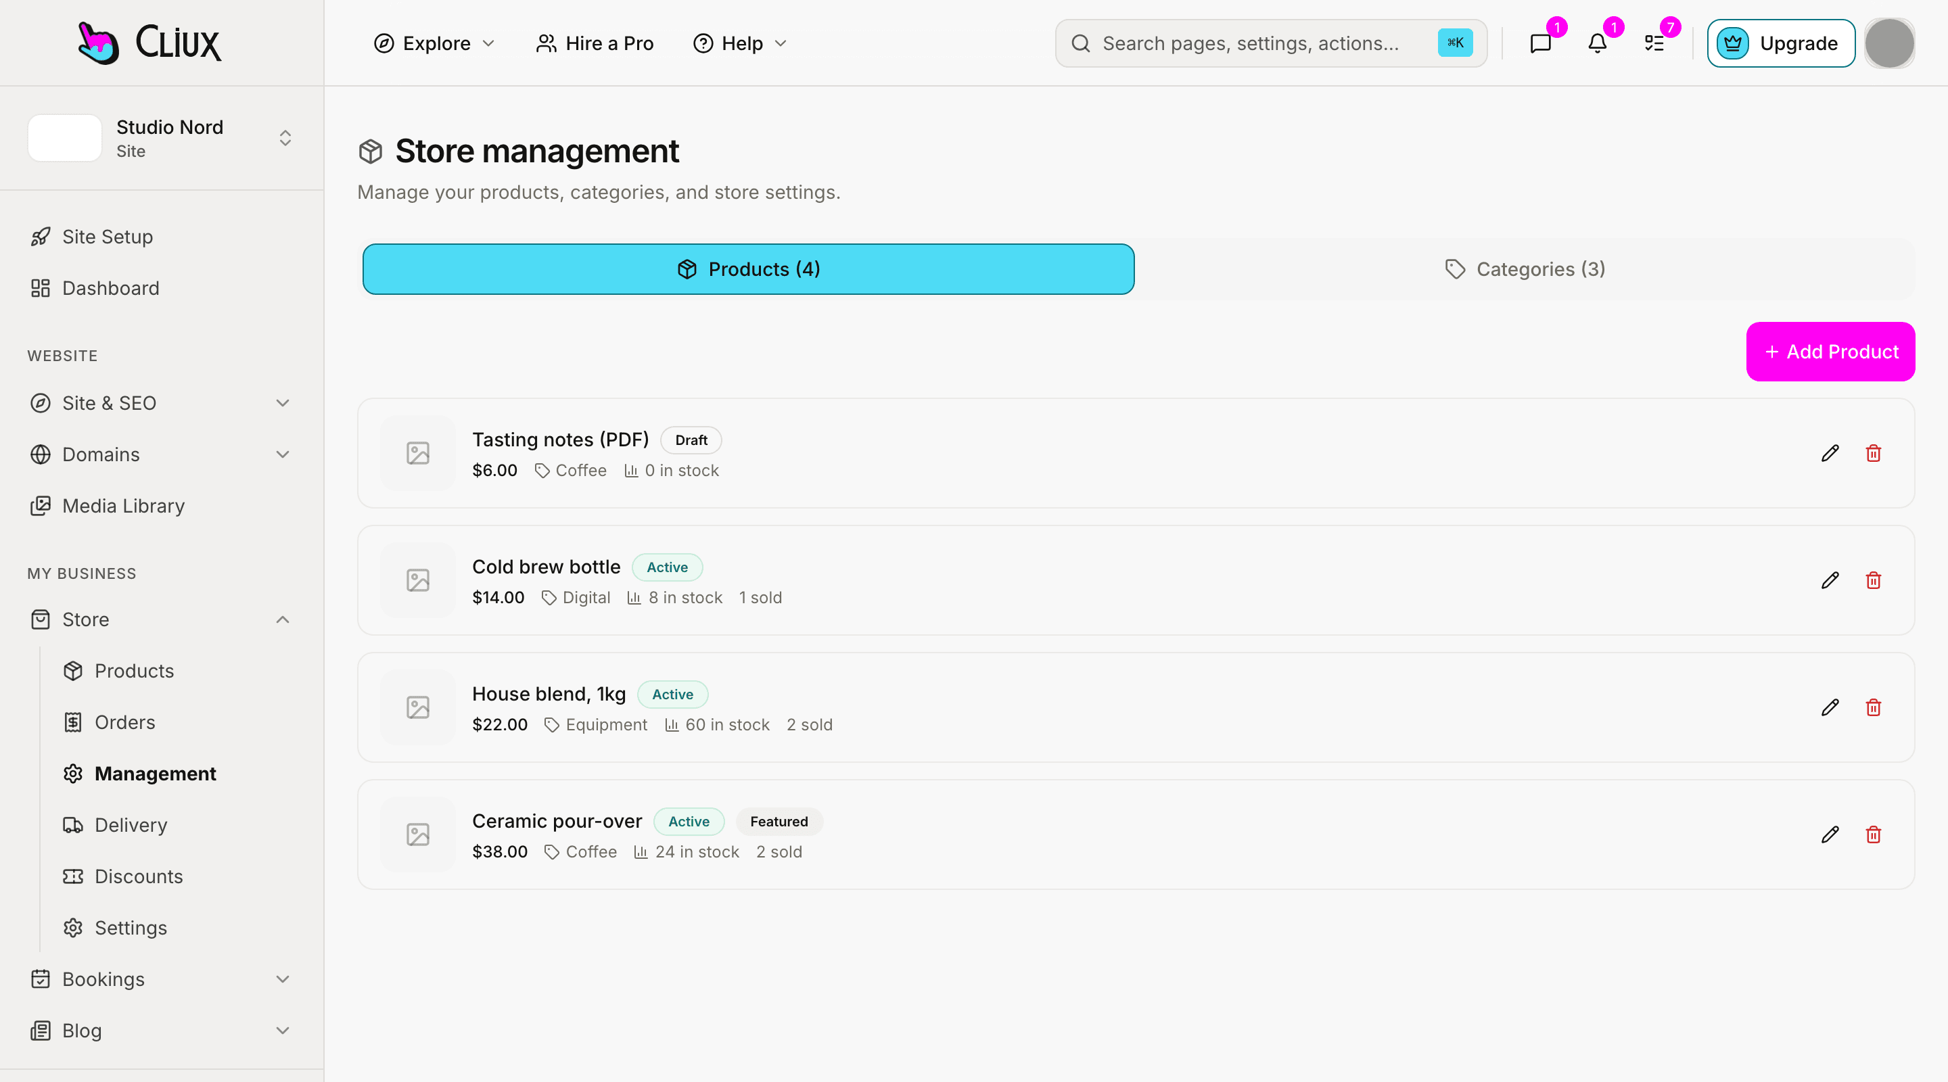This screenshot has width=1948, height=1082.
Task: Focus the search pages, settings, actions field
Action: (1270, 43)
